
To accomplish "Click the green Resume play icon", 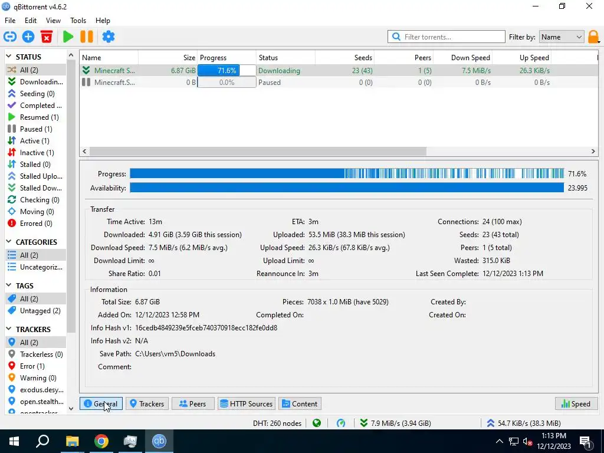I will (68, 37).
